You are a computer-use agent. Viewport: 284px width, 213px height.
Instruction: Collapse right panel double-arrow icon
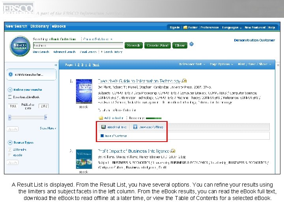click(278, 65)
